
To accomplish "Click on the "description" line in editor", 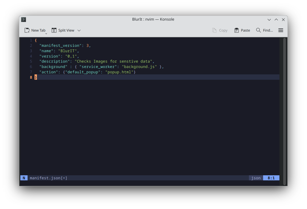I will coord(97,62).
